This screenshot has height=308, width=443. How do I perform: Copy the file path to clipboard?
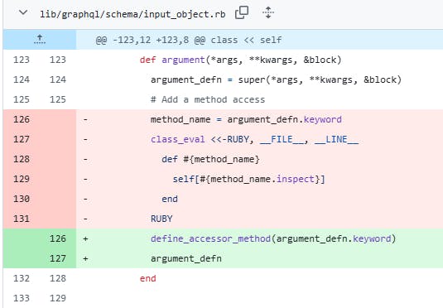click(x=242, y=12)
